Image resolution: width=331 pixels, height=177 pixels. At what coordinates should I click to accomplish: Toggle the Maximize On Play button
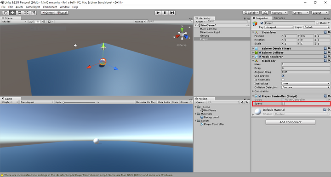[x=146, y=102]
